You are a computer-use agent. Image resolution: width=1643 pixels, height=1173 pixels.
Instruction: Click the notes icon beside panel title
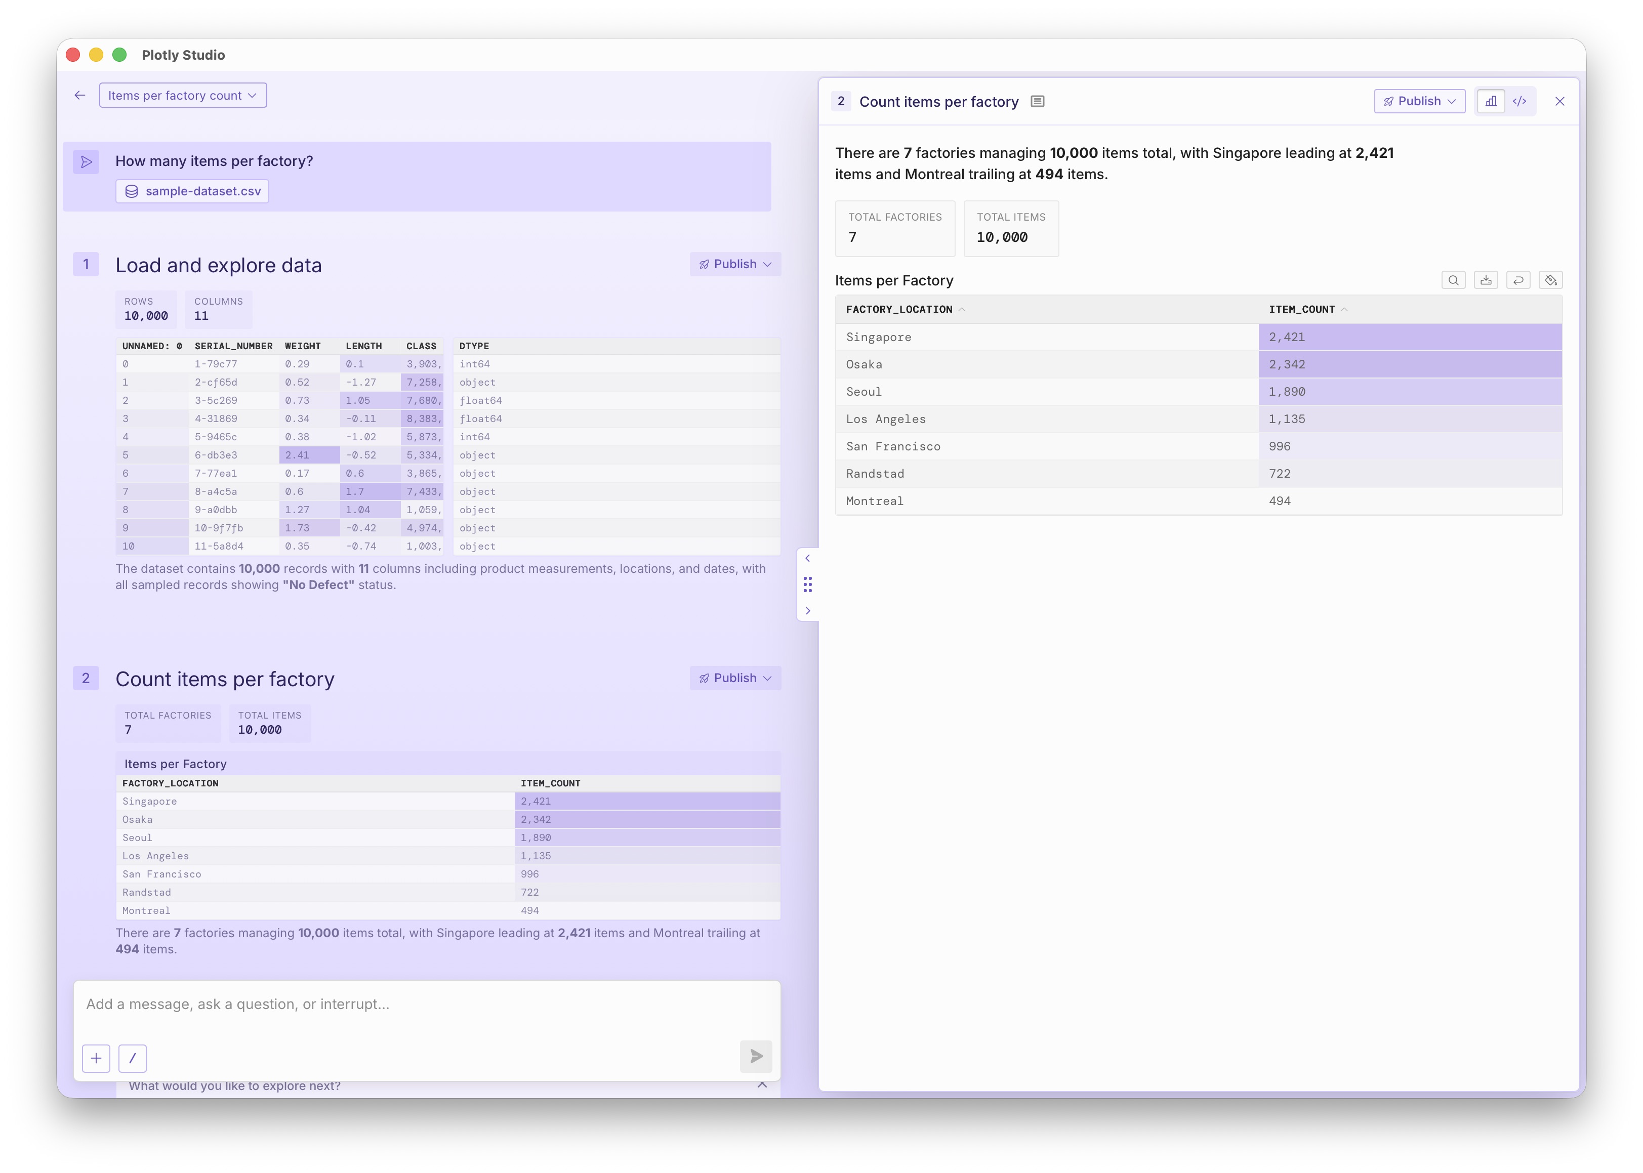pos(1038,101)
